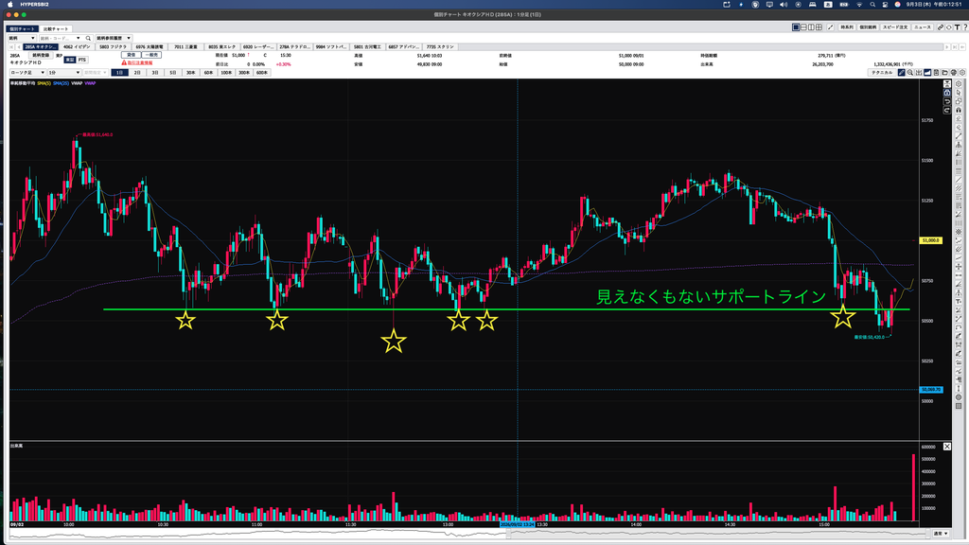Open the chart settings gear icon
The width and height of the screenshot is (969, 545).
click(x=962, y=72)
